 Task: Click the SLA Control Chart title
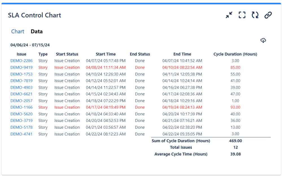tap(34, 15)
